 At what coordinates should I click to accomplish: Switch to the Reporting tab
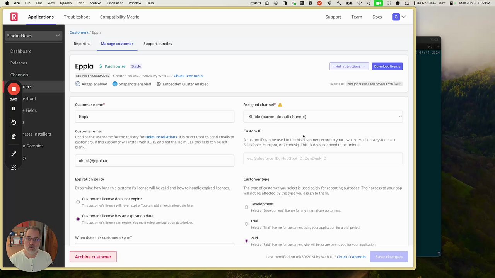tap(82, 44)
